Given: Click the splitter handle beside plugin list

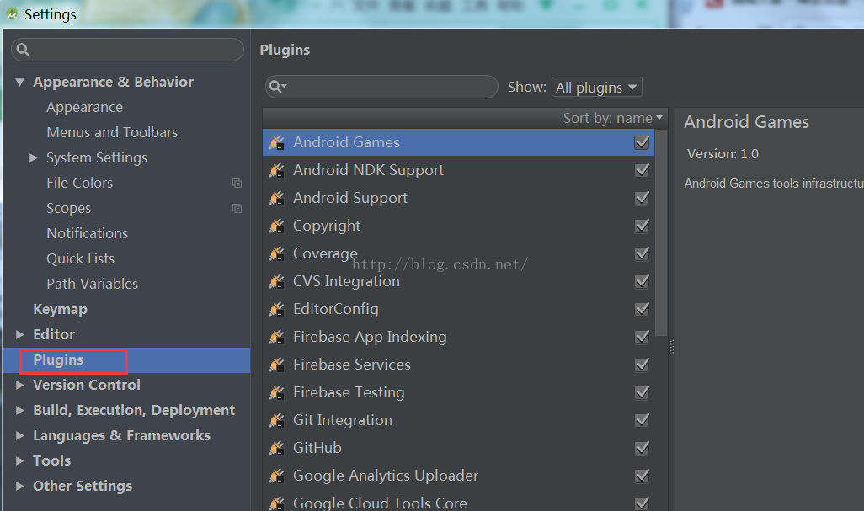Looking at the screenshot, I should (672, 347).
